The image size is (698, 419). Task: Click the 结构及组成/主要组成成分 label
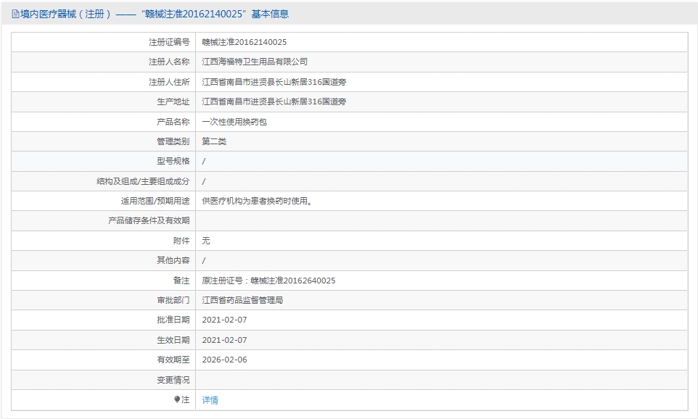[x=143, y=181]
